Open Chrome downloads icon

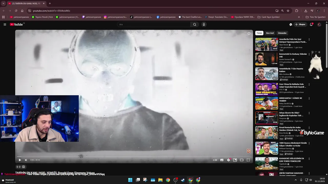pos(306,11)
